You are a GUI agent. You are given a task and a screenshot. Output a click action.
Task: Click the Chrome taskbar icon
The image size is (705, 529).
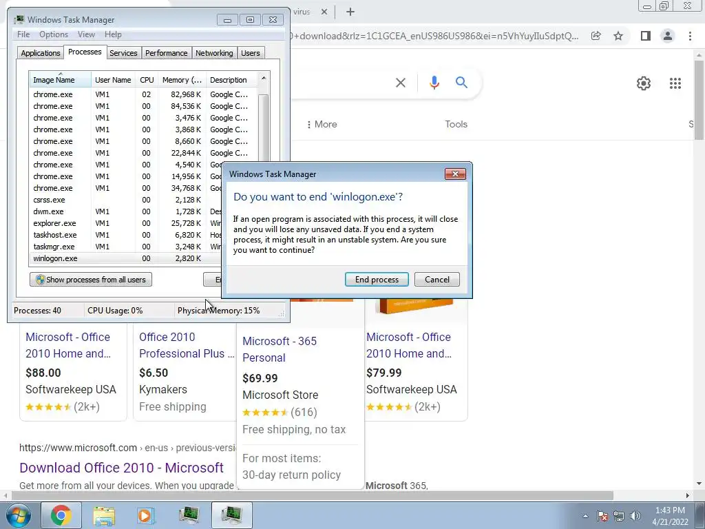[x=61, y=515]
